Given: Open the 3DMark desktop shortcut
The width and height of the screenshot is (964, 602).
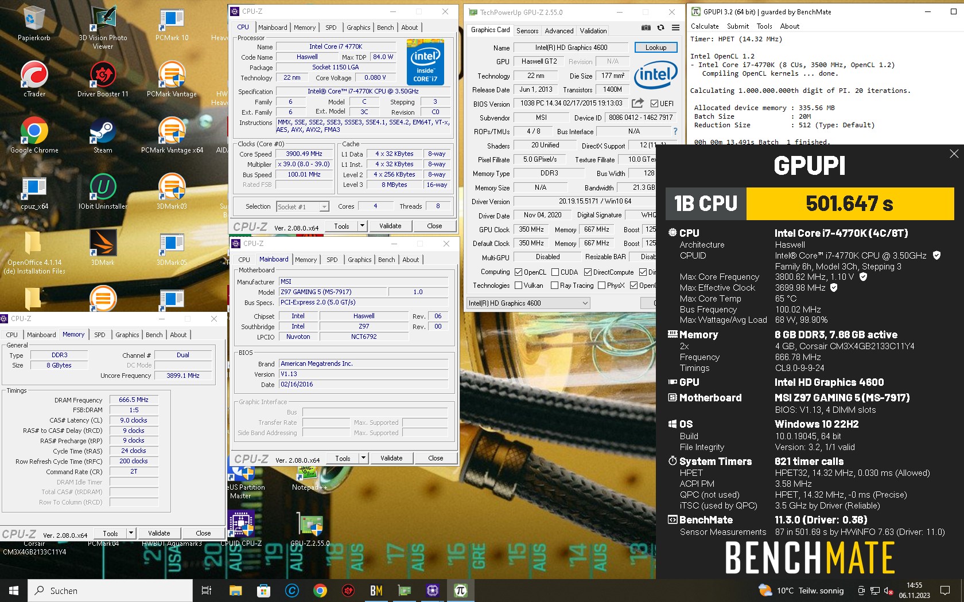Looking at the screenshot, I should tap(103, 248).
